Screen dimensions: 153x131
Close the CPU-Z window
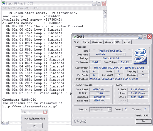coord(149,37)
